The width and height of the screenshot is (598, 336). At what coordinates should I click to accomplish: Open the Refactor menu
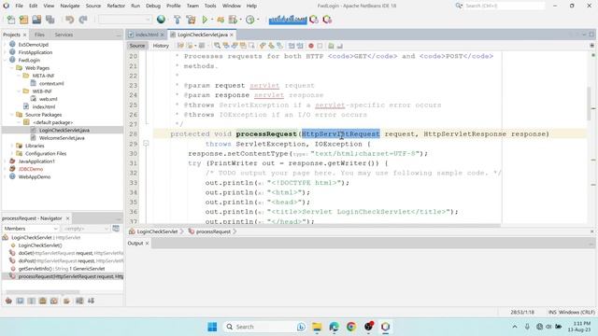coord(116,6)
